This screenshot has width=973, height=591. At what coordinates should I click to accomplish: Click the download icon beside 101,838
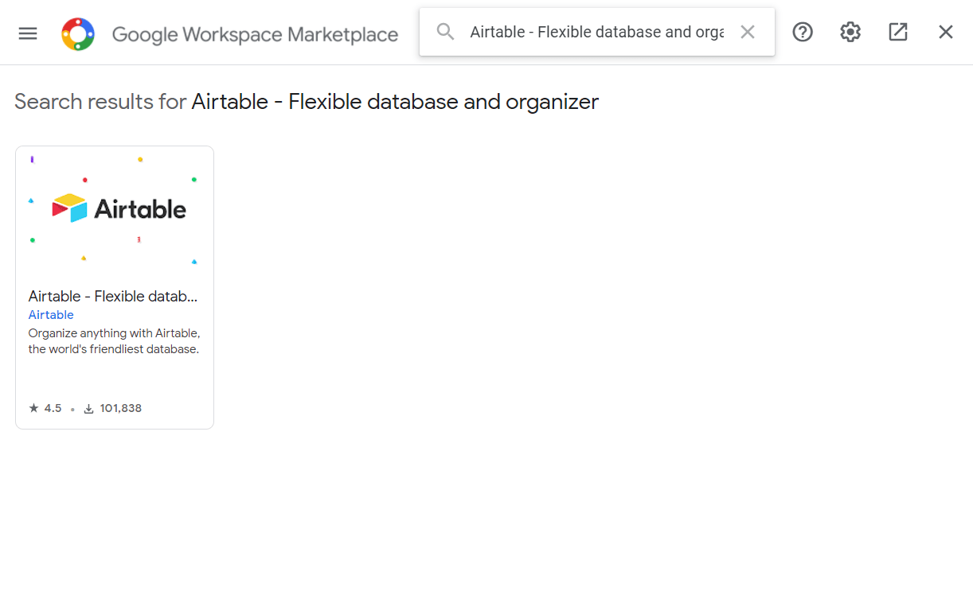pos(89,409)
